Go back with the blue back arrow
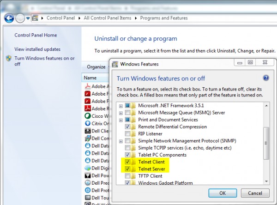This screenshot has width=277, height=205. 9,18
